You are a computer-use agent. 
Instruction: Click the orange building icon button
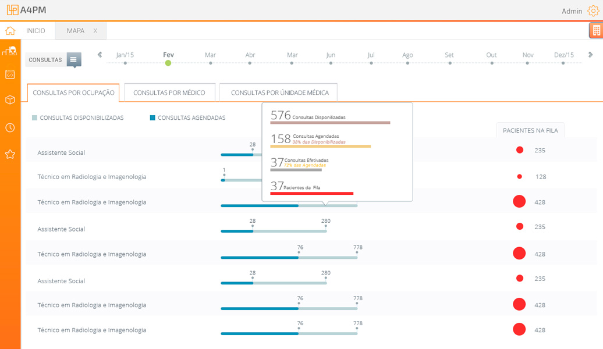click(596, 31)
